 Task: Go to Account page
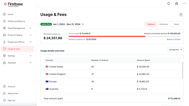pos(11,86)
